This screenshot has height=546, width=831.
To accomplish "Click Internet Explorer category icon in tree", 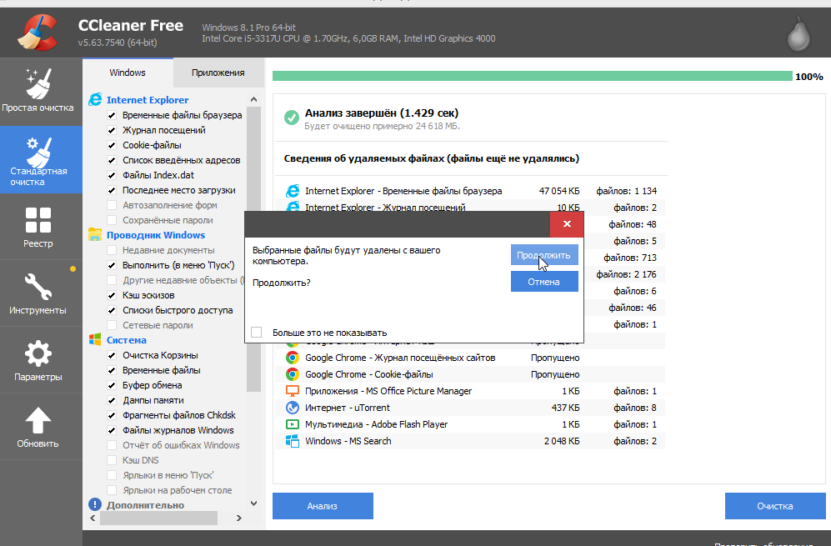I will click(x=95, y=100).
